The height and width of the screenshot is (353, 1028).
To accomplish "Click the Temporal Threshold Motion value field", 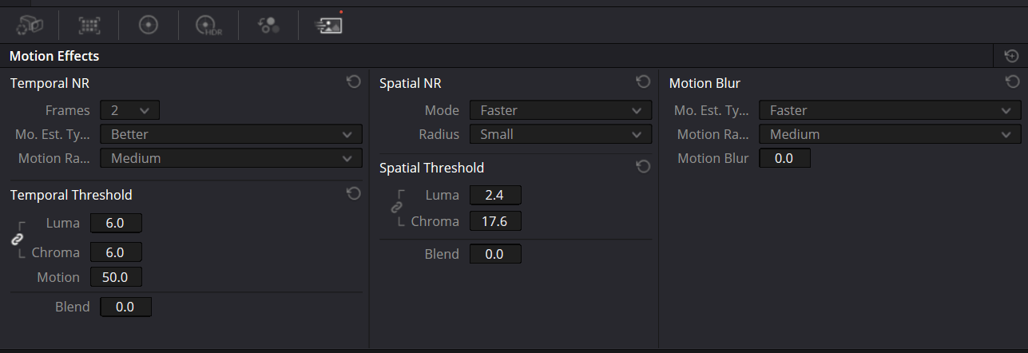I will tap(116, 277).
